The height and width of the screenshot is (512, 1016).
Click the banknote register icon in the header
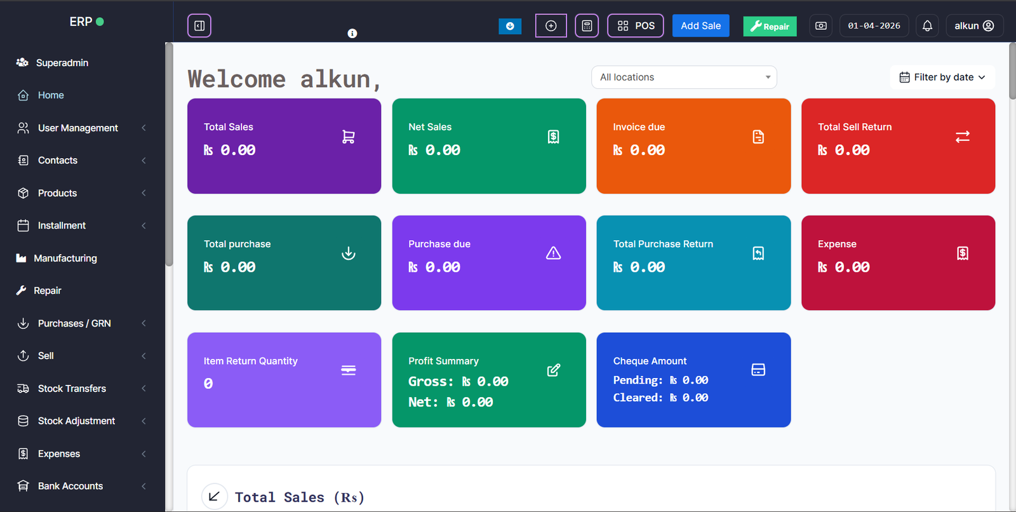coord(821,26)
